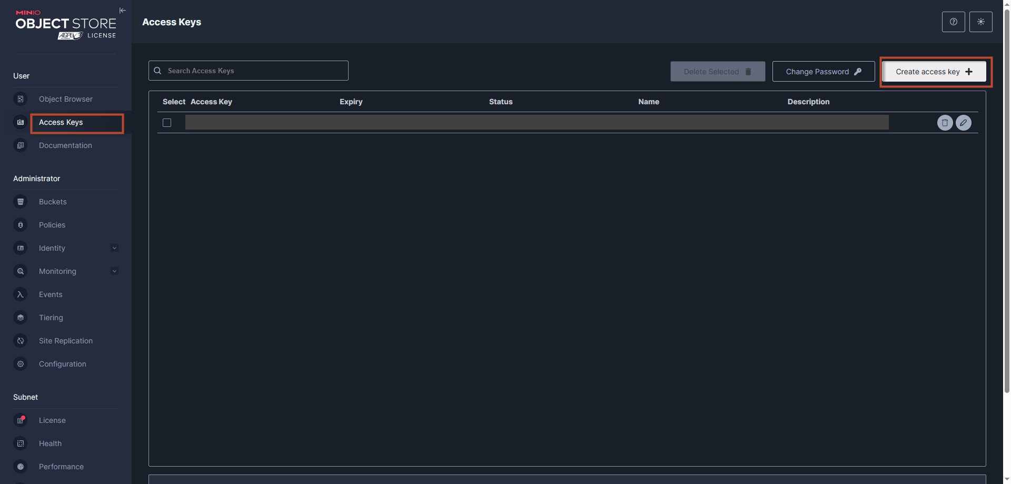Expand the Monitoring submenu chevron
The height and width of the screenshot is (484, 1011).
point(114,271)
